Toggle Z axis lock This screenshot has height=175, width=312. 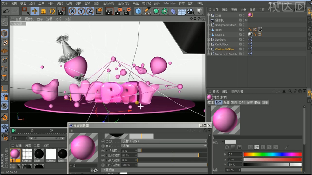(90, 11)
